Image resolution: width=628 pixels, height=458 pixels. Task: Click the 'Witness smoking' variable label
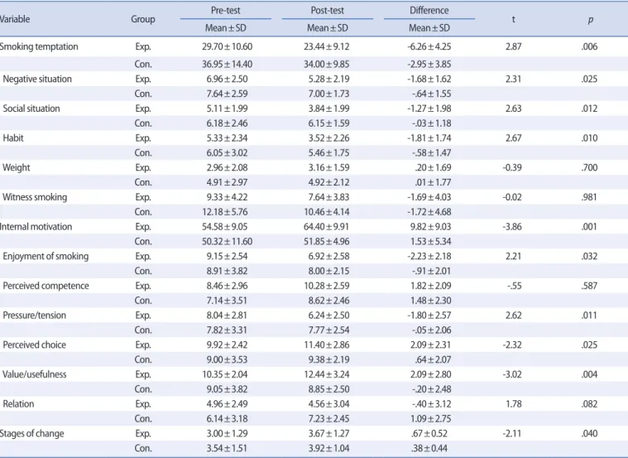[35, 197]
